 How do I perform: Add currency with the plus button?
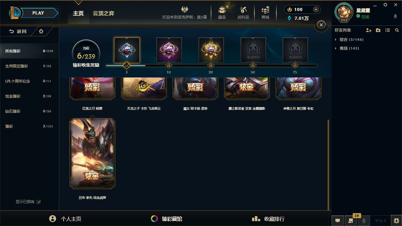pyautogui.click(x=316, y=9)
